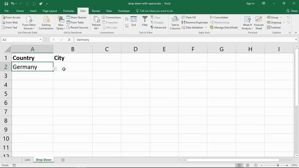The image size is (299, 168).
Task: Click Sign in
Action: [x=250, y=3]
